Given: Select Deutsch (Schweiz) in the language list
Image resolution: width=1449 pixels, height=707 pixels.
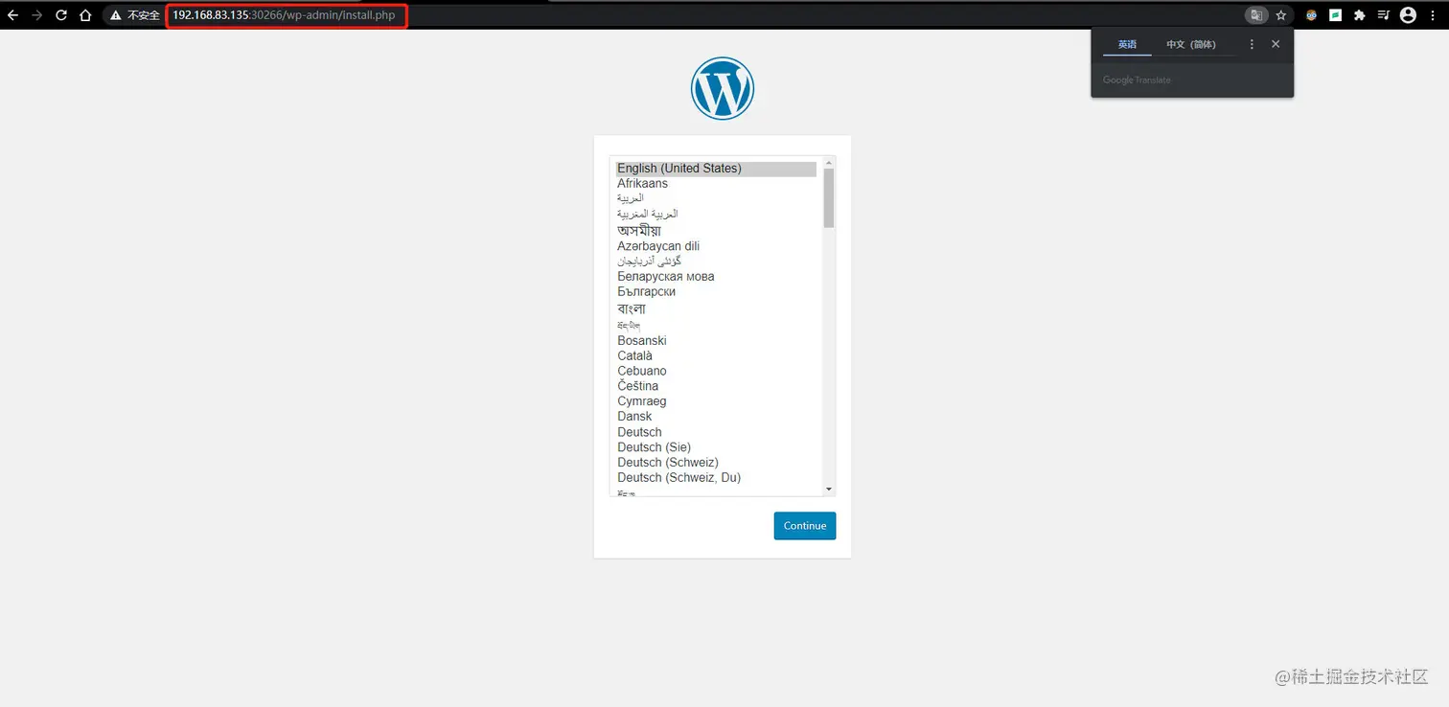Looking at the screenshot, I should 668,462.
